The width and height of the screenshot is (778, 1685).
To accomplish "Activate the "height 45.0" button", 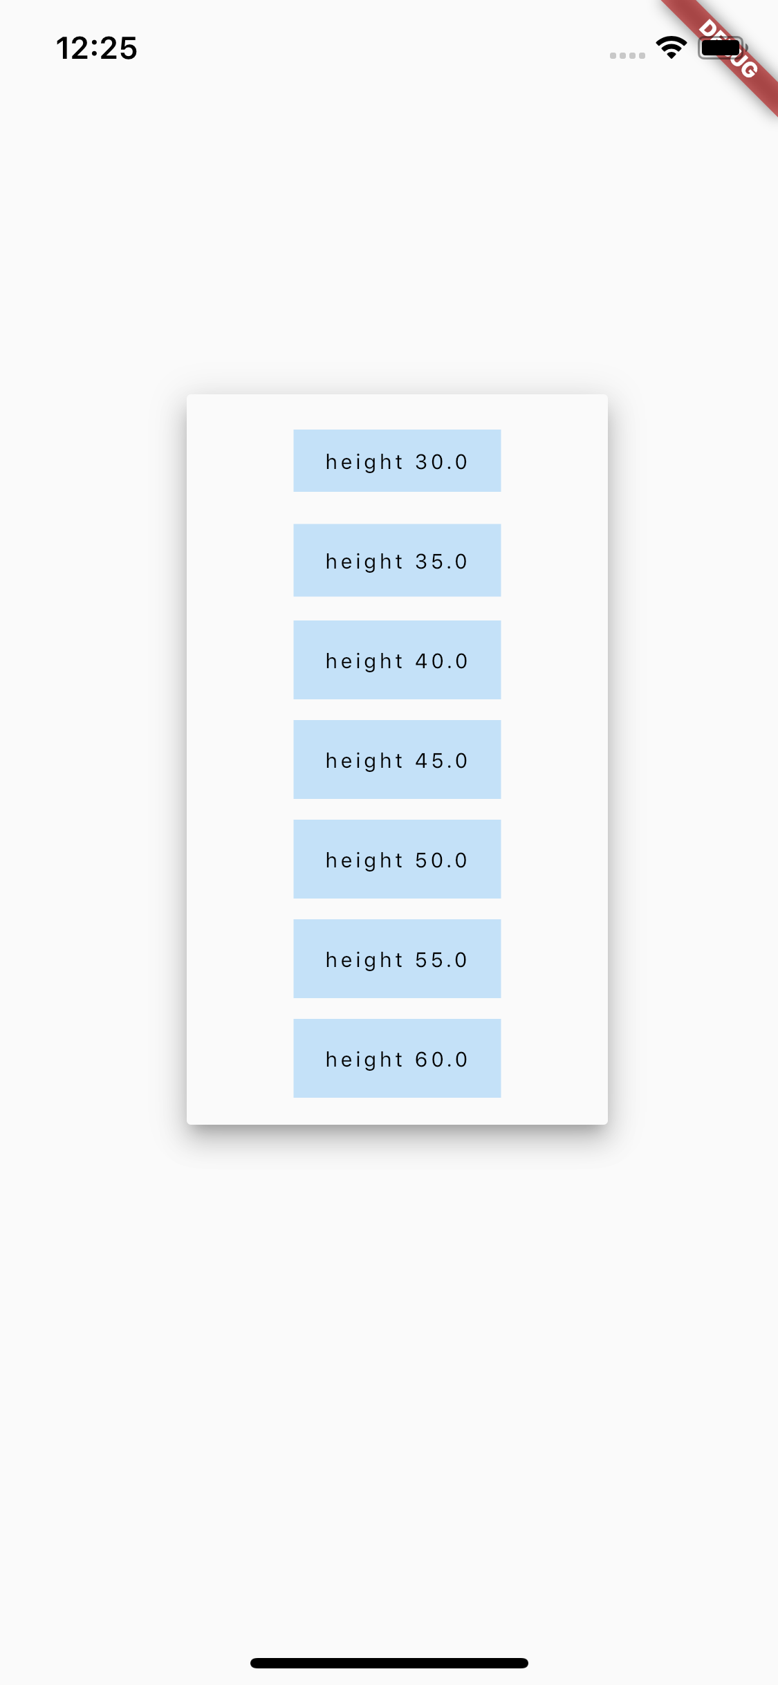I will [397, 759].
